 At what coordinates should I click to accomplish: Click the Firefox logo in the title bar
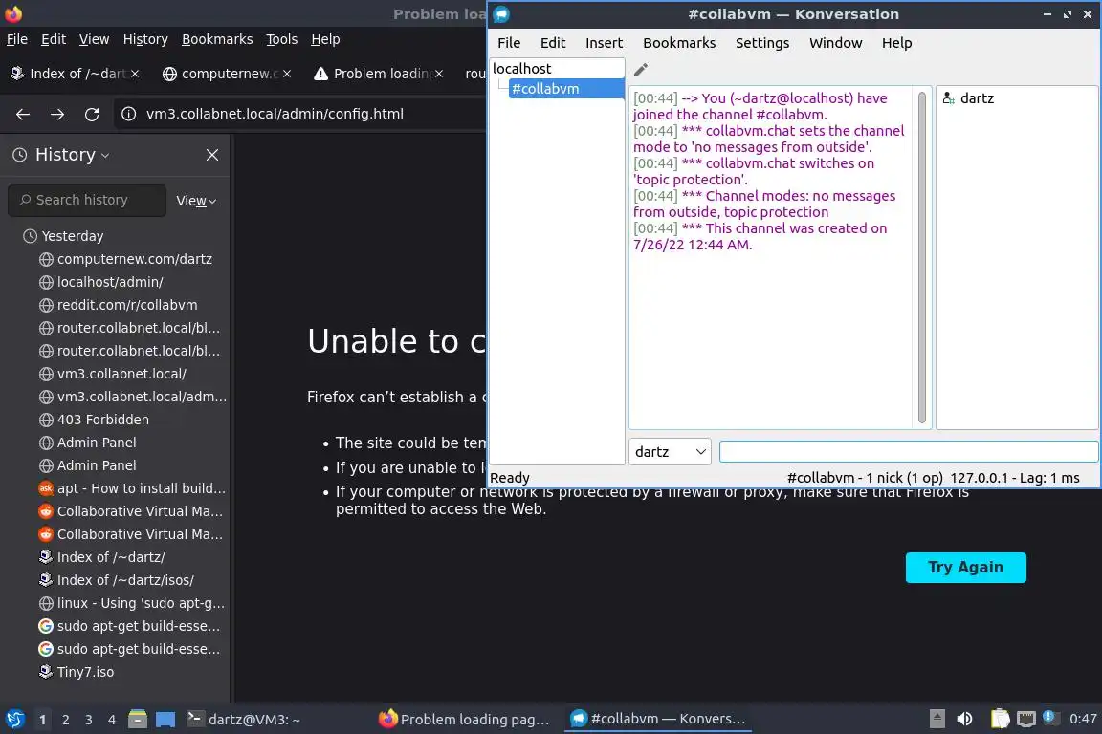pos(13,13)
